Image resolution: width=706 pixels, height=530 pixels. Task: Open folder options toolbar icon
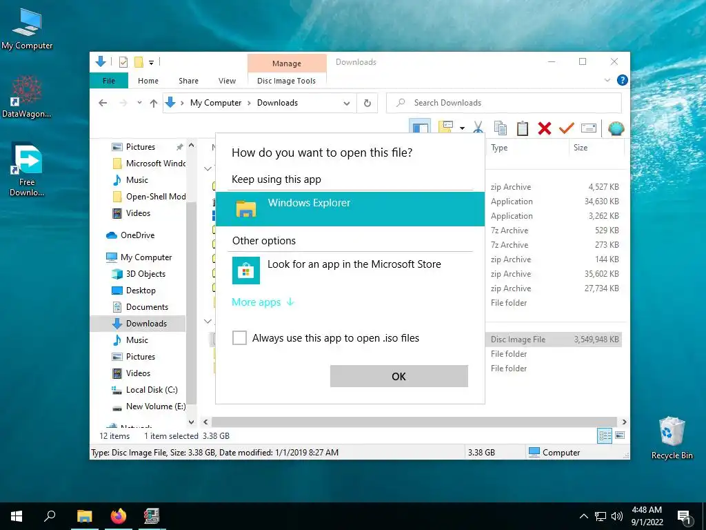point(445,128)
